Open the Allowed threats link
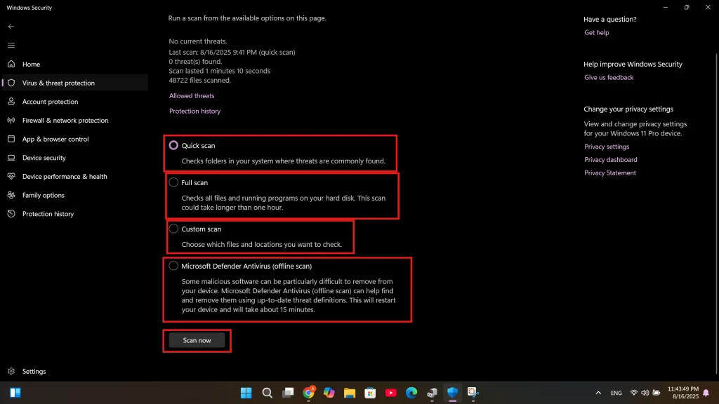The height and width of the screenshot is (404, 719). coord(192,95)
